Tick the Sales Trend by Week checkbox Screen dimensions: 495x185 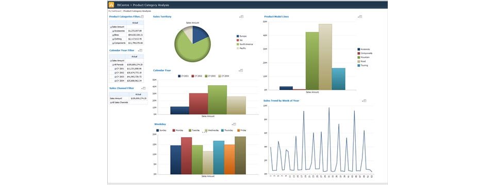click(x=365, y=101)
